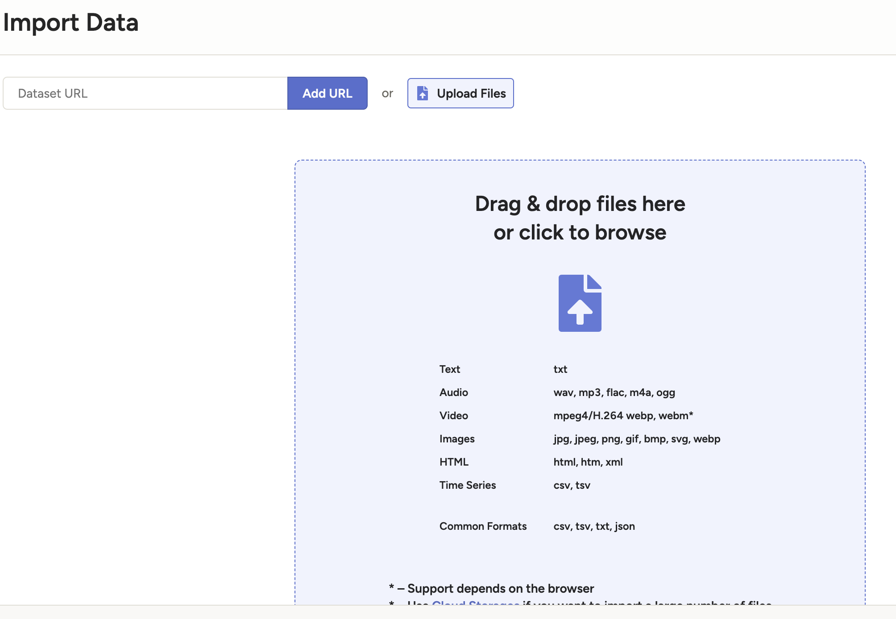
Task: Click 'csv, tsv, txt, json' extensions text
Action: tap(594, 526)
